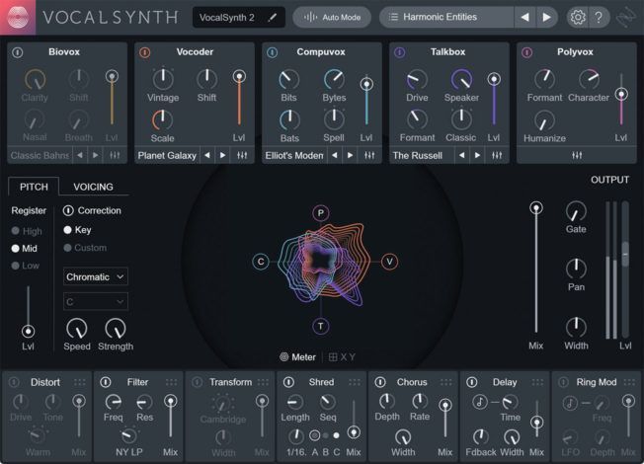Select next Vocoder preset after Planet Galaxy
This screenshot has width=644, height=464.
pyautogui.click(x=222, y=155)
